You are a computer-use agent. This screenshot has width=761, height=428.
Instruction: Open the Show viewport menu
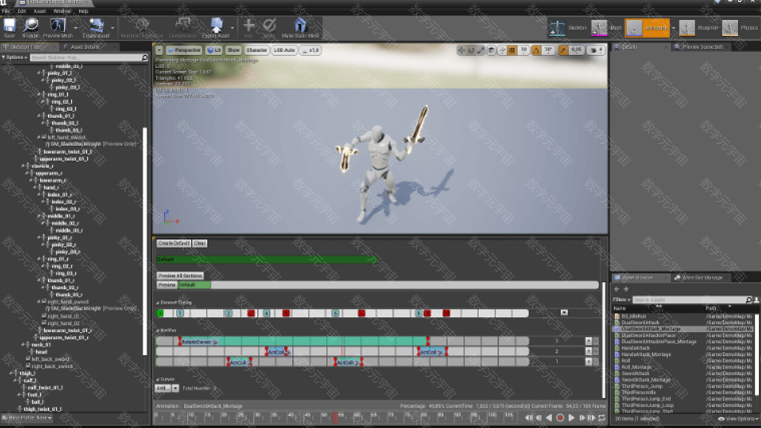pos(234,51)
